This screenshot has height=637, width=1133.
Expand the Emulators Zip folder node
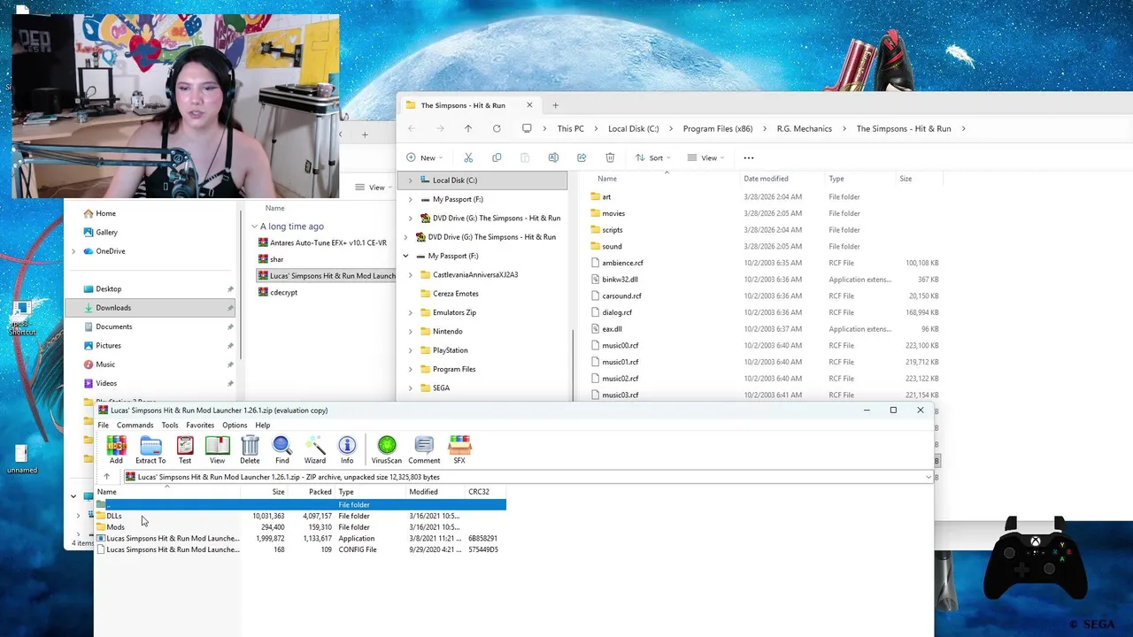coord(410,312)
